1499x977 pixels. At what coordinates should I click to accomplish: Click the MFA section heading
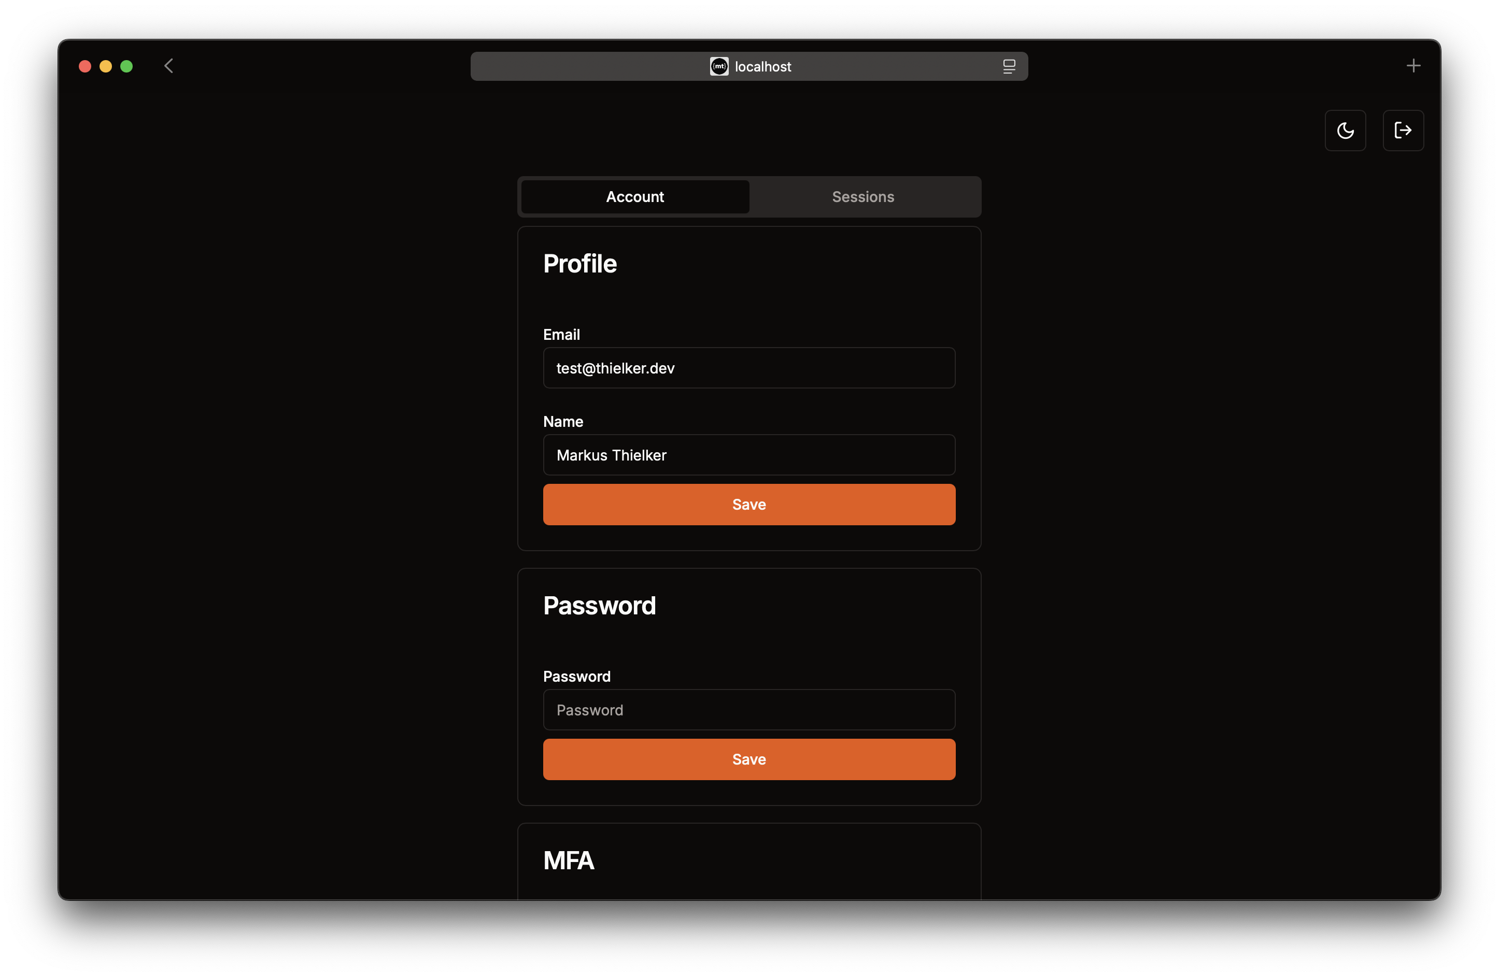tap(568, 860)
